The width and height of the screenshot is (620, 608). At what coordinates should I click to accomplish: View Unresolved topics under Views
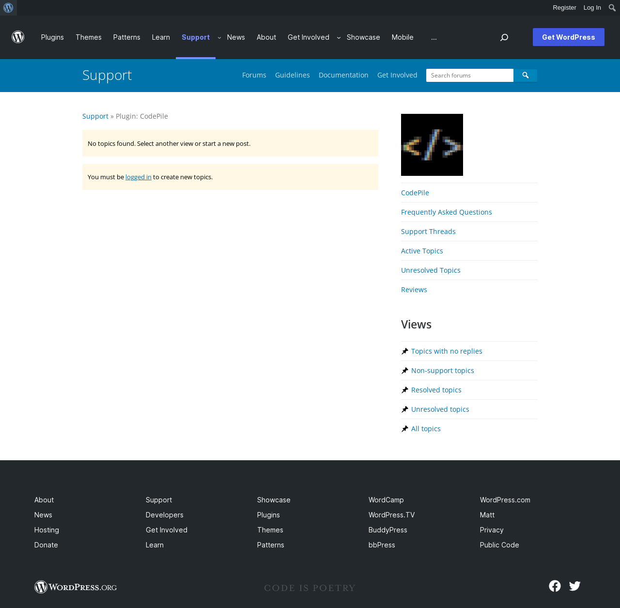pos(440,409)
